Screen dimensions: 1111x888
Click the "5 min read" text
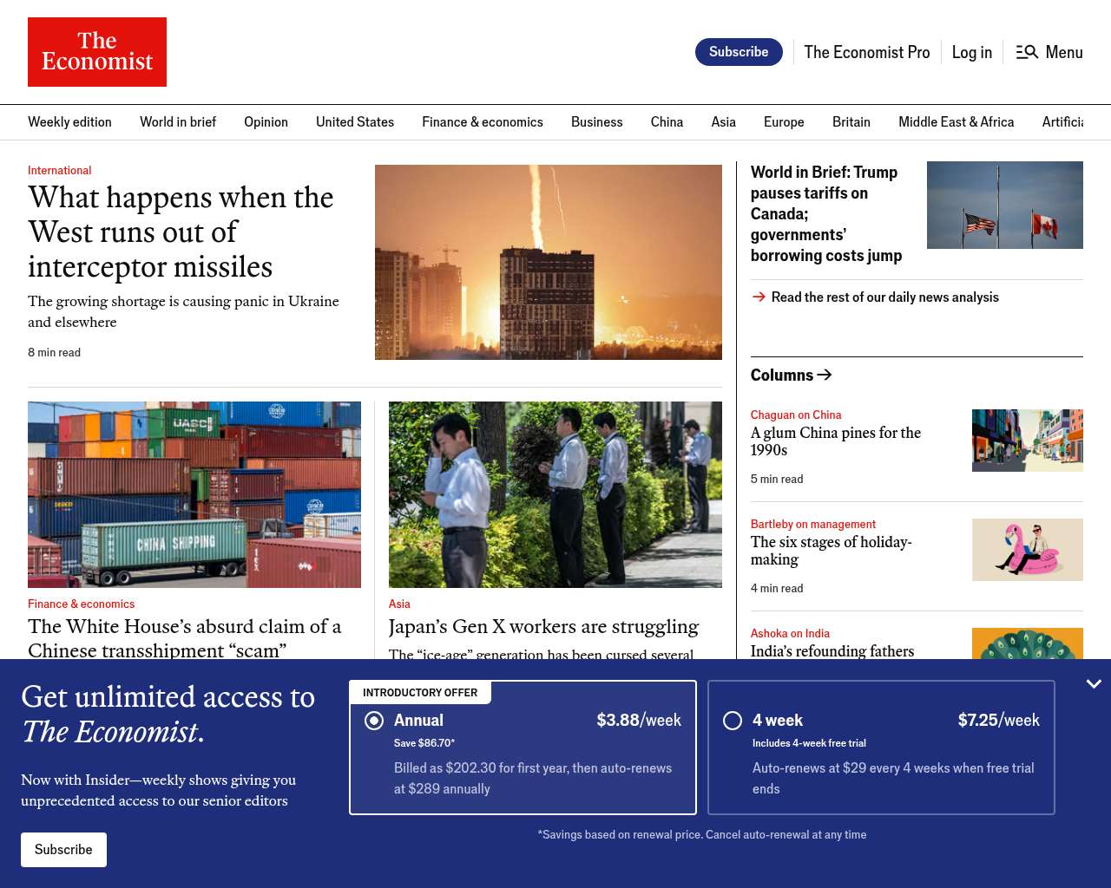pos(777,479)
